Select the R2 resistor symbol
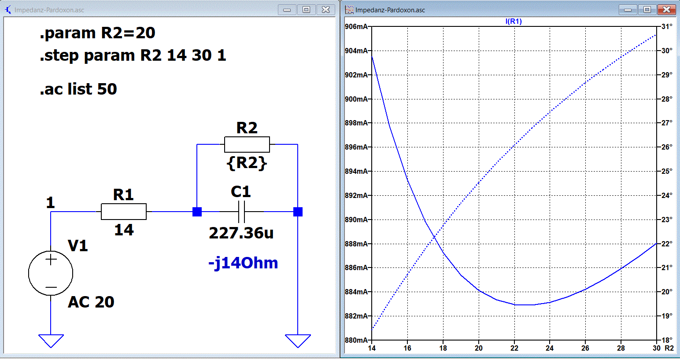The height and width of the screenshot is (359, 680). point(247,144)
